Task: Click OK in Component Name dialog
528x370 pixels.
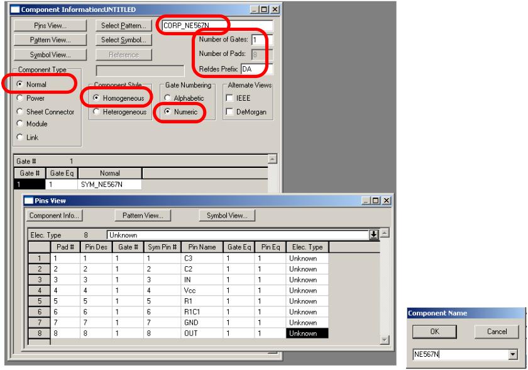Action: [435, 332]
